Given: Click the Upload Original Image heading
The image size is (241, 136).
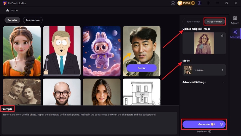Looking at the screenshot, I should pos(196,29).
